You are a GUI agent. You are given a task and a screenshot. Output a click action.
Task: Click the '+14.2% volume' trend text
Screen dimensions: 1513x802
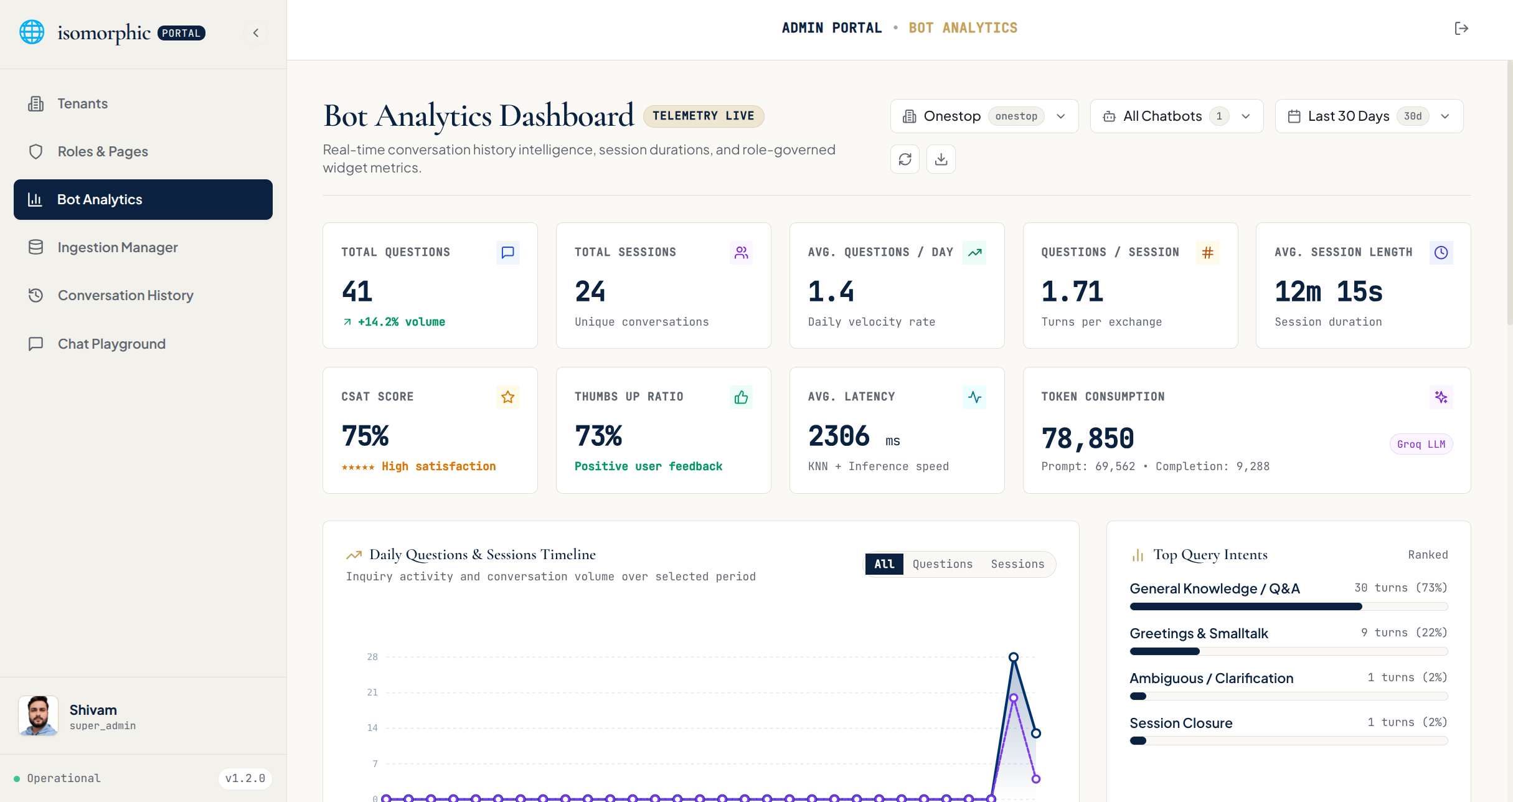[x=394, y=322]
